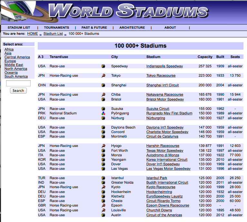
Task: Open the Shanghai Int'l Circuit link
Action: (x=163, y=85)
